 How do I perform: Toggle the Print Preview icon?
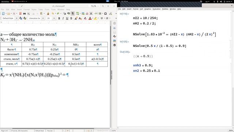coord(29,14)
